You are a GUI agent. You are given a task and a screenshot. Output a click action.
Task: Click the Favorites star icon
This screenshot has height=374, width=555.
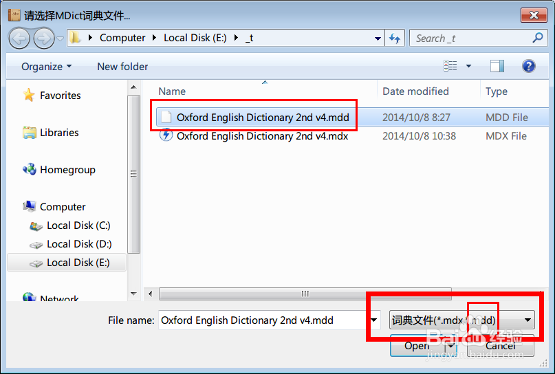coord(29,95)
